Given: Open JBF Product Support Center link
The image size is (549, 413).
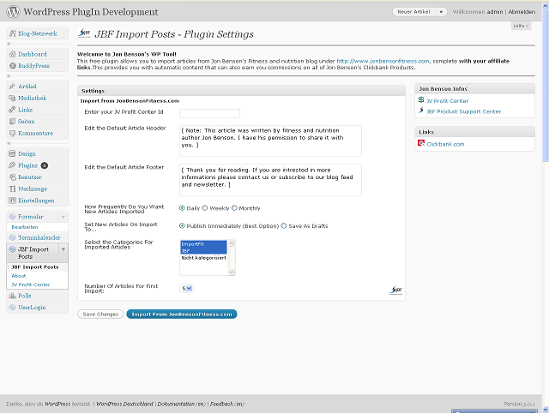Looking at the screenshot, I should coord(463,111).
